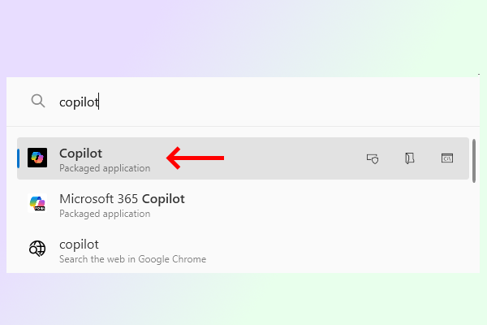Click the Microsoft 365 Copilot app icon
The width and height of the screenshot is (487, 325).
[x=37, y=204]
